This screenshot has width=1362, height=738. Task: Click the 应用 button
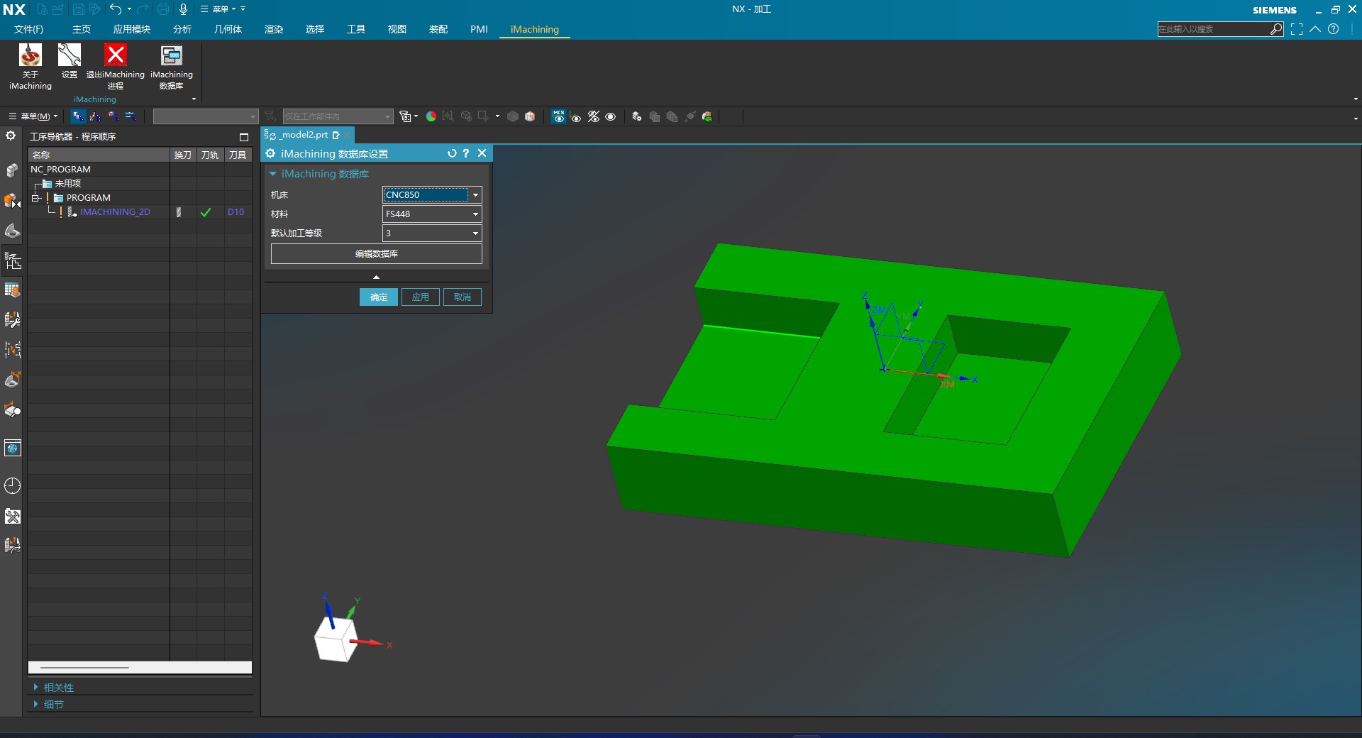coord(421,297)
